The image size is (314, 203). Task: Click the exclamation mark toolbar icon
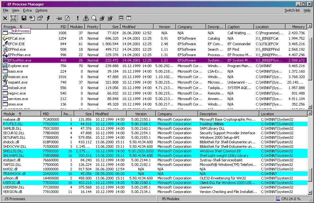coord(77,18)
